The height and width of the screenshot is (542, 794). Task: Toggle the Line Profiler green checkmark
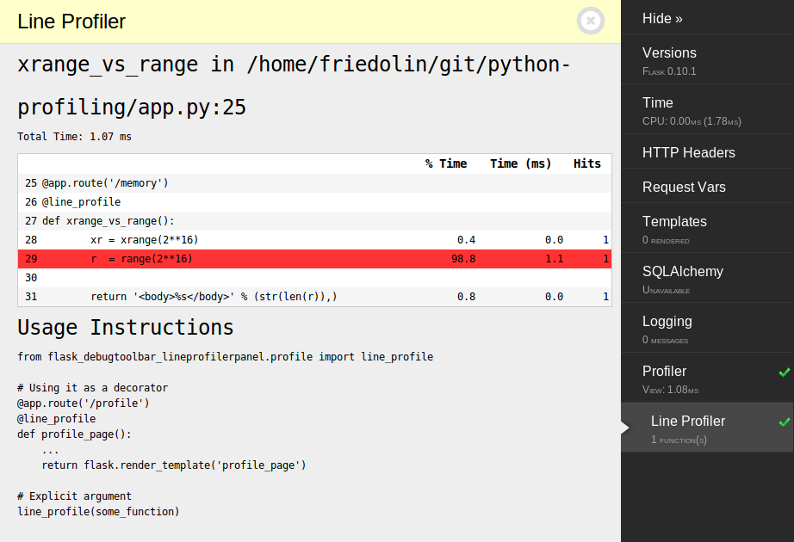click(784, 422)
